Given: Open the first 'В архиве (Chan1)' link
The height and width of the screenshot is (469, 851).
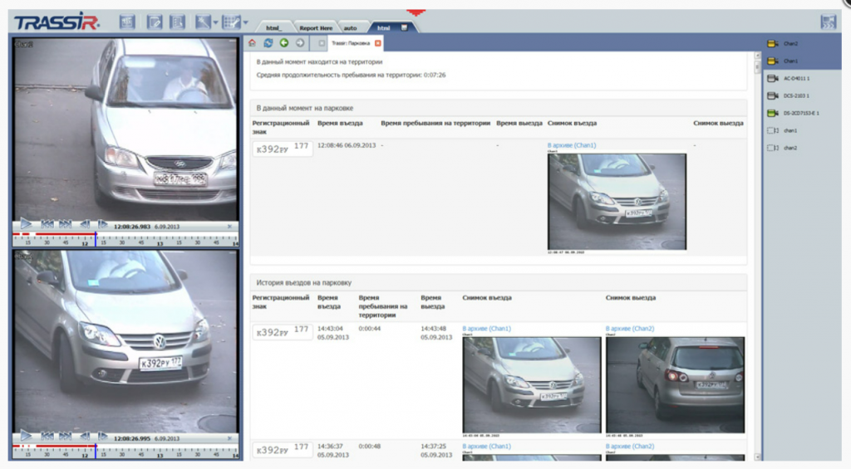Looking at the screenshot, I should click(x=572, y=145).
